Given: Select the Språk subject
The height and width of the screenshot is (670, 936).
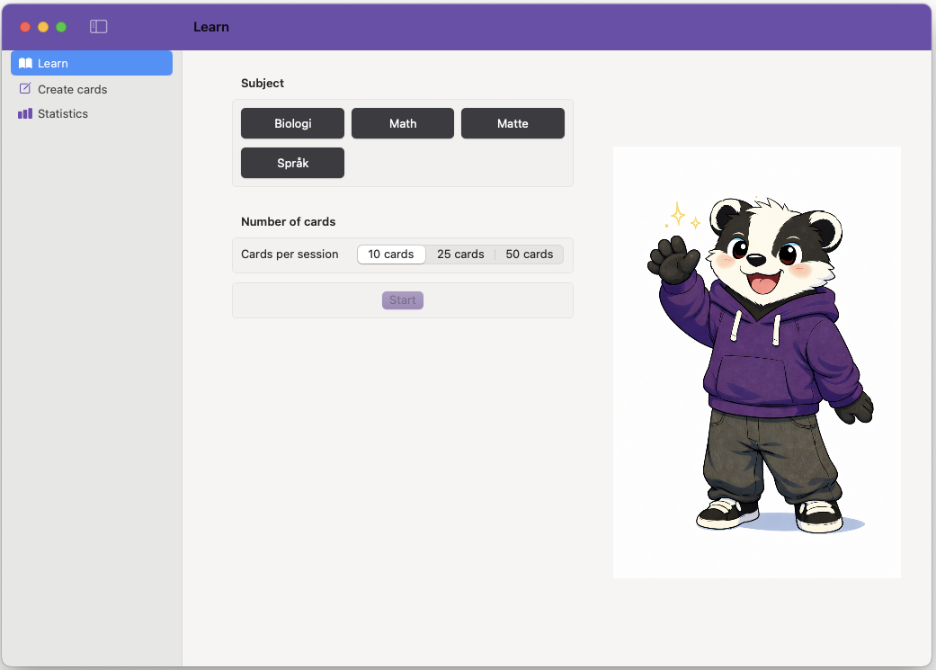Looking at the screenshot, I should point(292,163).
